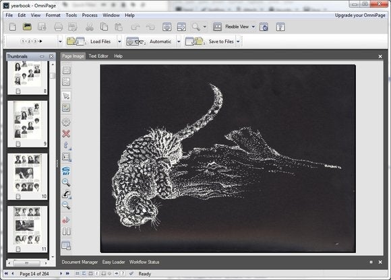Image resolution: width=391 pixels, height=280 pixels.
Task: Switch to the Text Editor tab
Action: 98,57
